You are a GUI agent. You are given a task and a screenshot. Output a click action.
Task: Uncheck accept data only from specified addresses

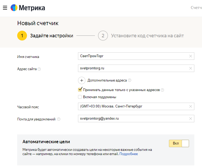(x=80, y=90)
